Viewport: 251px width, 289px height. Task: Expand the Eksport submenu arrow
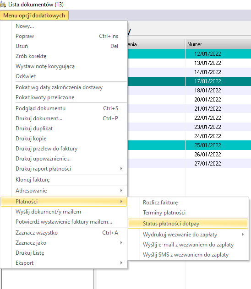[121, 263]
